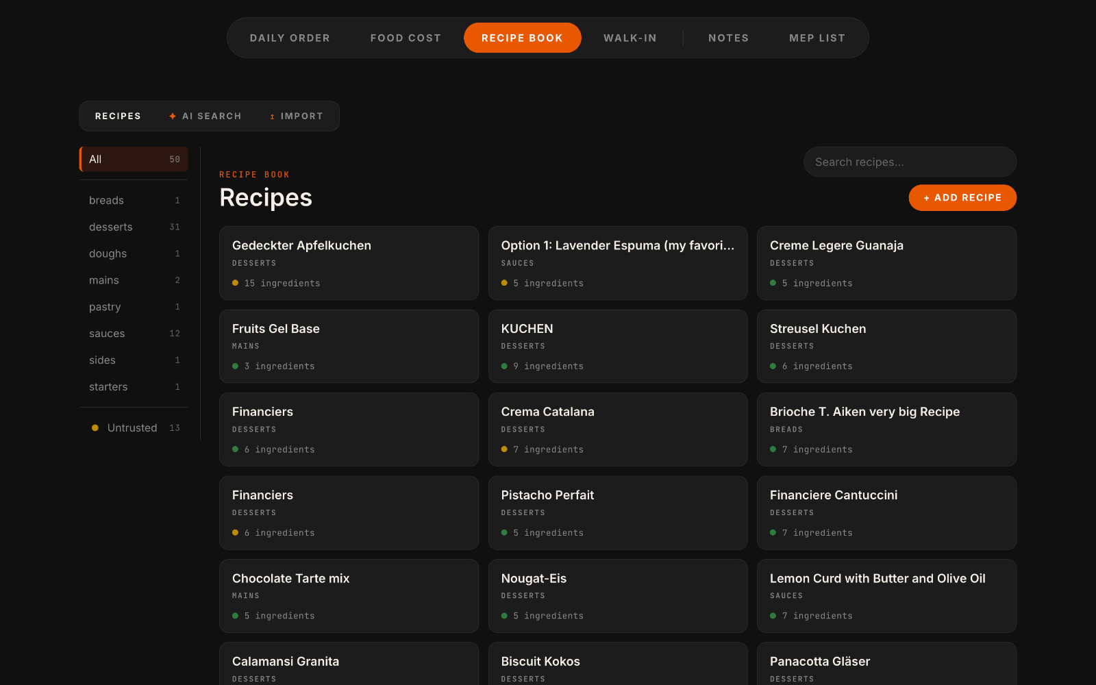Open Lavender Espuma recipe card
This screenshot has height=685, width=1096.
[x=618, y=263]
